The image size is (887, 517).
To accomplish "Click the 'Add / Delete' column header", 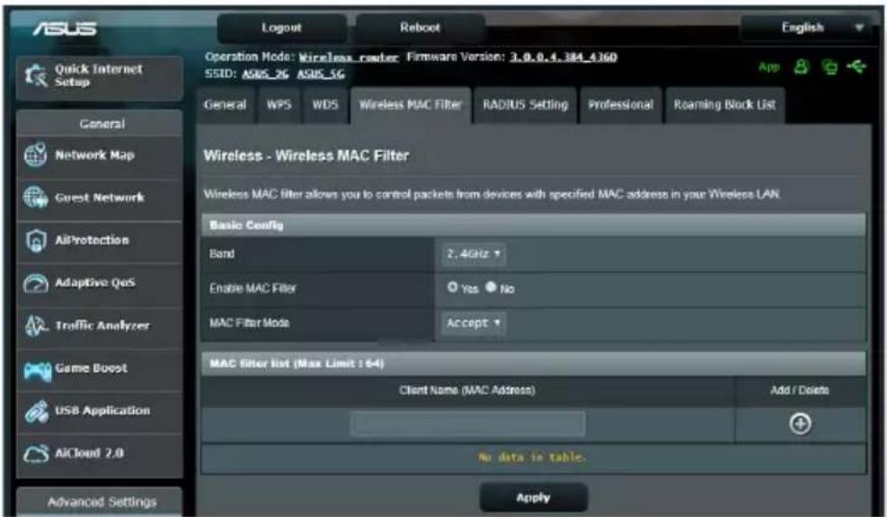I will pos(799,390).
